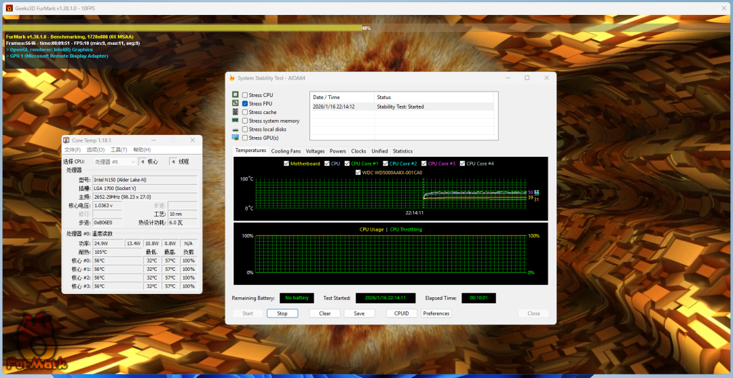Uncheck the WDC WD5000AAKX drive temperature checkbox
Image resolution: width=733 pixels, height=378 pixels.
[358, 172]
